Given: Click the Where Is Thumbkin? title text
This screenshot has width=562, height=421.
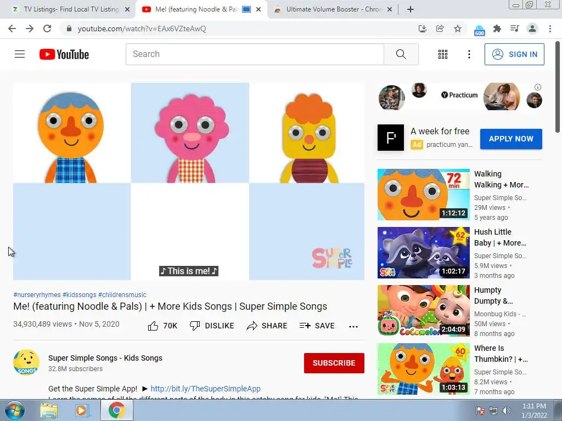Looking at the screenshot, I should click(501, 354).
